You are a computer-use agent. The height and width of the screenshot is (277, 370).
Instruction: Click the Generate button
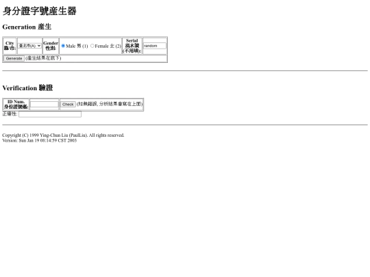point(14,58)
